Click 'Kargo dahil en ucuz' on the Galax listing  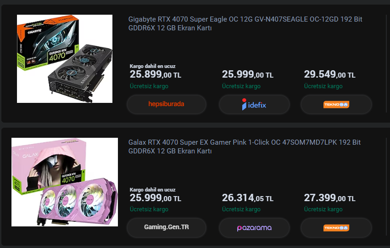tap(152, 189)
